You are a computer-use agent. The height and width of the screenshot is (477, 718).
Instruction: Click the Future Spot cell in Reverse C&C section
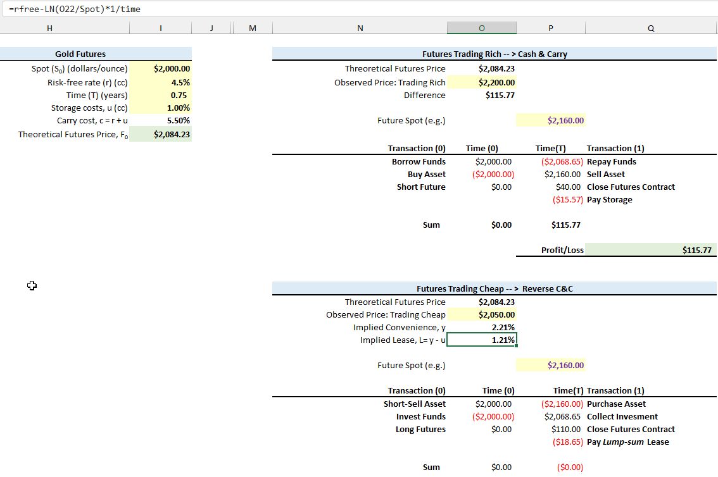point(550,365)
